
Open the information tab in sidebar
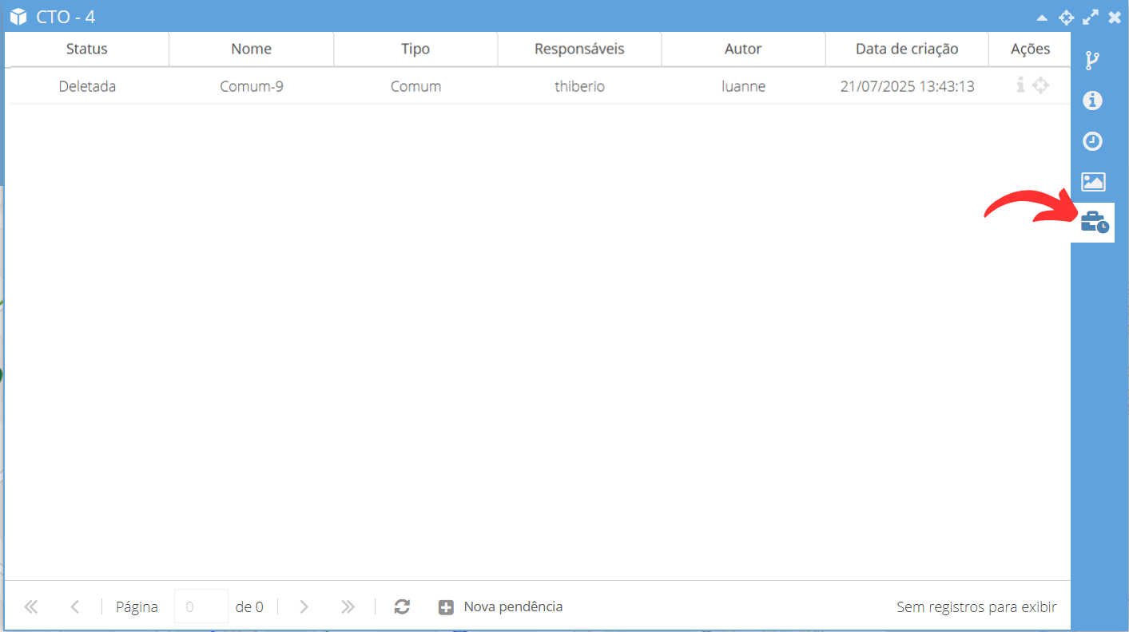(x=1092, y=101)
